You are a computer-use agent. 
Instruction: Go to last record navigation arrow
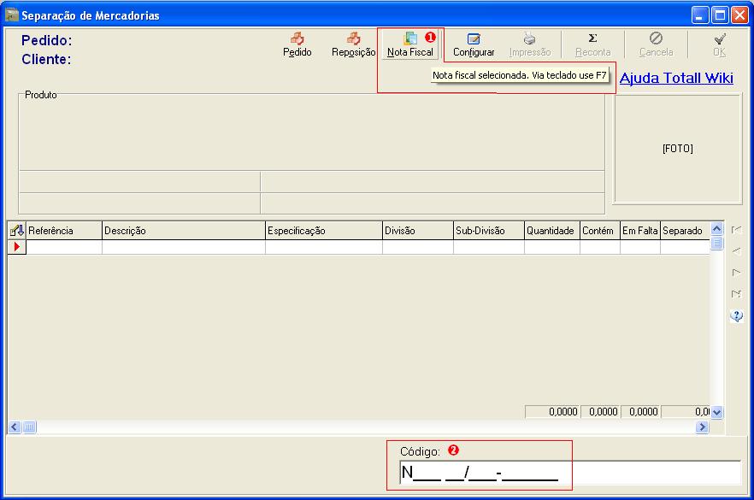click(736, 294)
